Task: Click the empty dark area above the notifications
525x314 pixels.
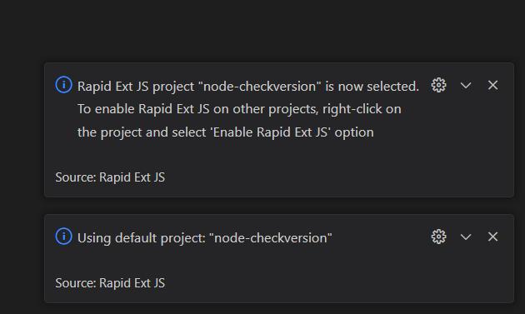Action: pos(261,30)
